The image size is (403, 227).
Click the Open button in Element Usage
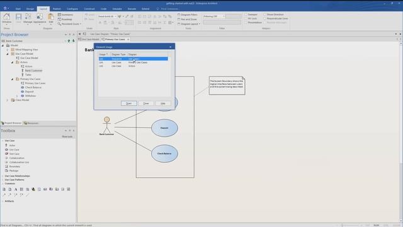tap(128, 103)
